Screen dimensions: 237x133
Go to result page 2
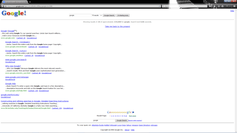coord(112,116)
